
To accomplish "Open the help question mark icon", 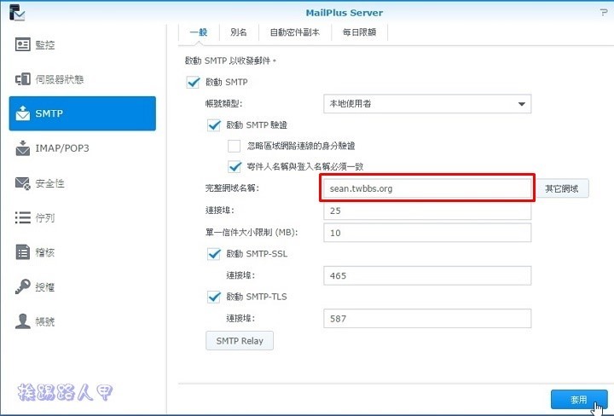I will 604,13.
